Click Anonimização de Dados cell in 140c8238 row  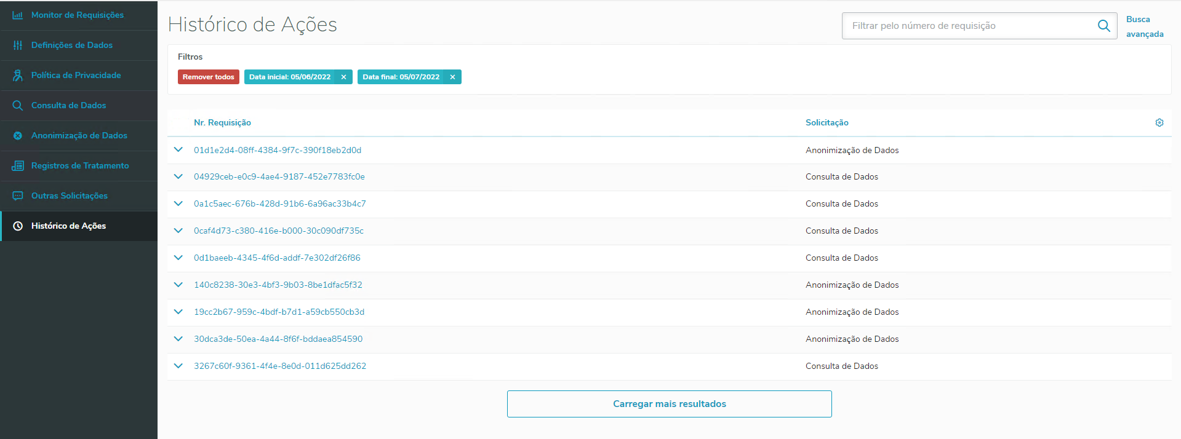[852, 285]
